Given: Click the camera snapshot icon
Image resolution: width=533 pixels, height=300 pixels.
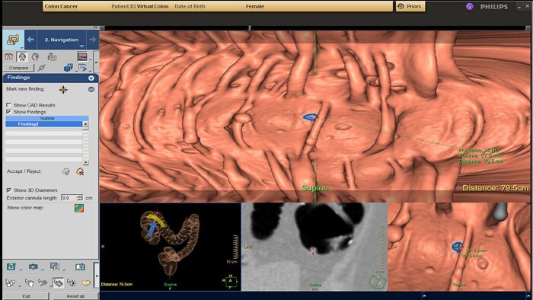Looking at the screenshot, I should 33,266.
